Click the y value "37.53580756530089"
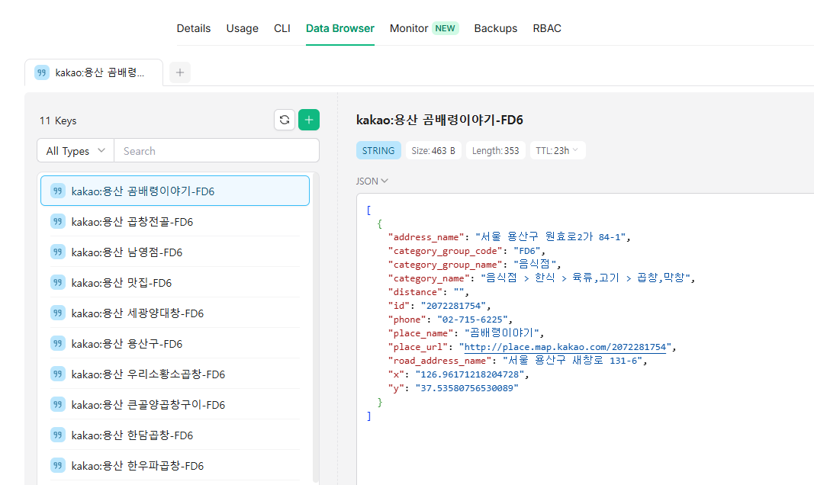This screenshot has height=485, width=814. [467, 388]
